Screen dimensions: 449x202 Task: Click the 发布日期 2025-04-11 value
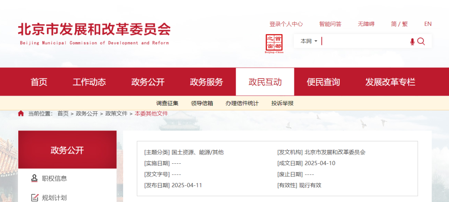point(187,185)
